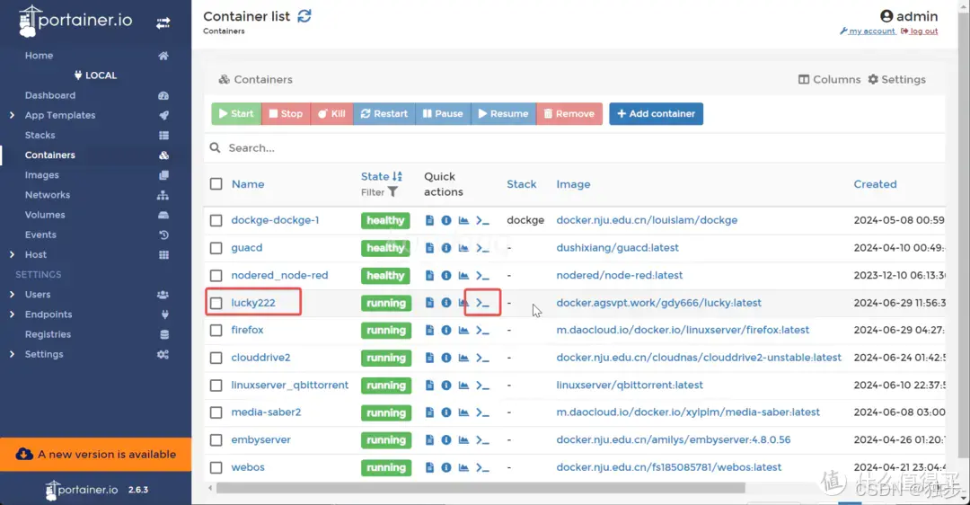Click the horizontal scrollbar under table
This screenshot has height=505, width=970.
pyautogui.click(x=481, y=488)
